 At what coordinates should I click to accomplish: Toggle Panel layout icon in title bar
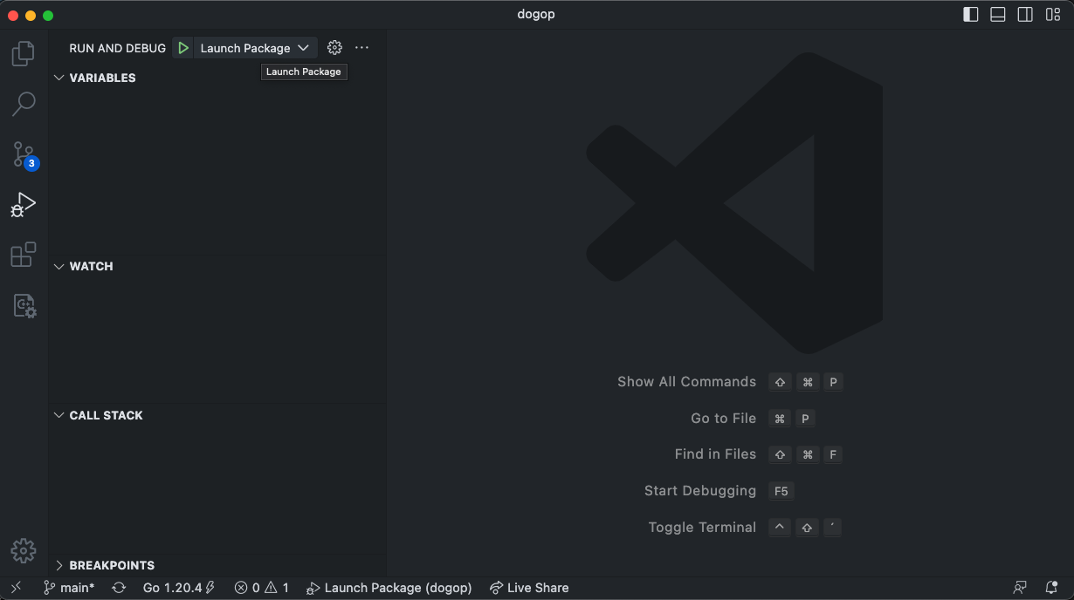pos(998,15)
